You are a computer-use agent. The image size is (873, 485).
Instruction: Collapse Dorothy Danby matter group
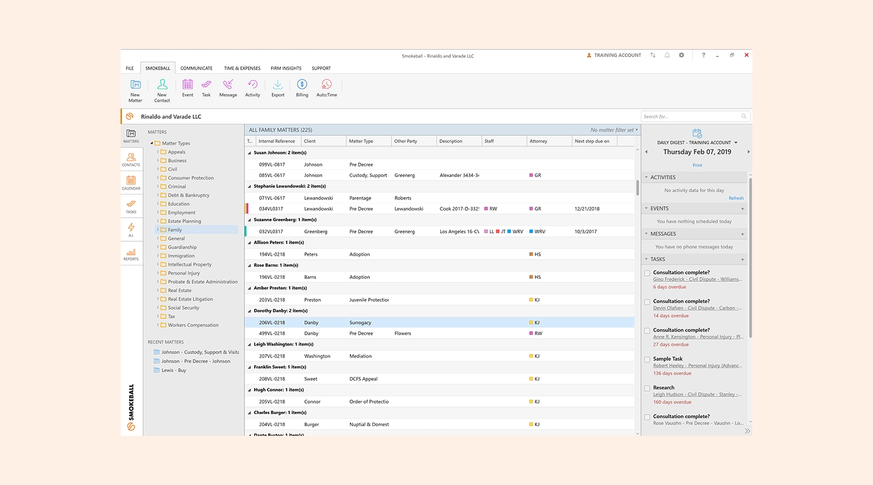249,311
